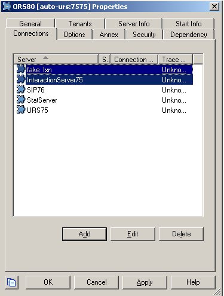
Task: Switch to the Start Info tab
Action: pyautogui.click(x=189, y=24)
